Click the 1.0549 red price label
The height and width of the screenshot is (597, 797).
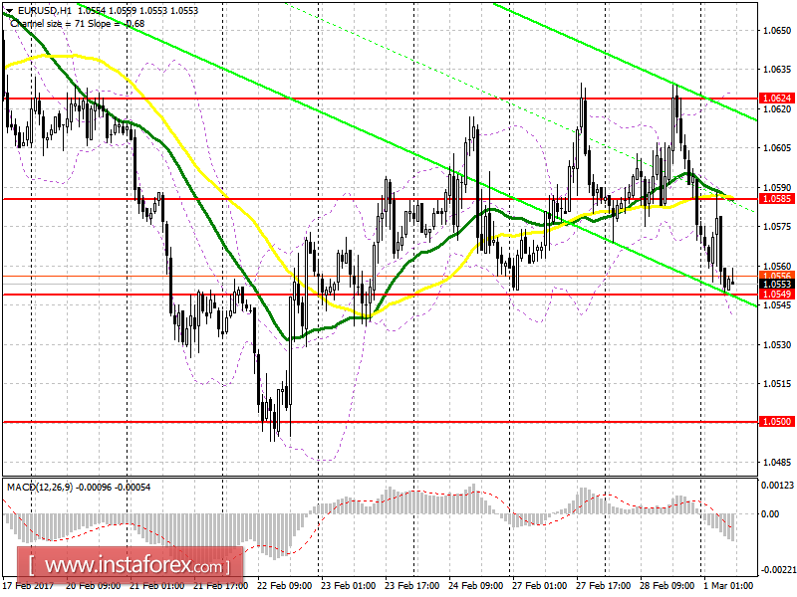776,295
